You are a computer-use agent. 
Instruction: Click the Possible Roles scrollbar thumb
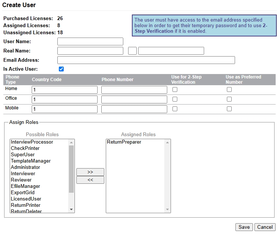(x=72, y=169)
